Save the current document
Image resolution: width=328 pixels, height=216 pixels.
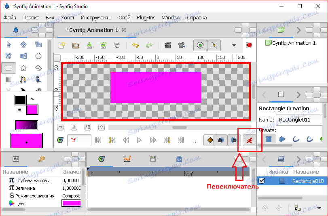pyautogui.click(x=89, y=45)
